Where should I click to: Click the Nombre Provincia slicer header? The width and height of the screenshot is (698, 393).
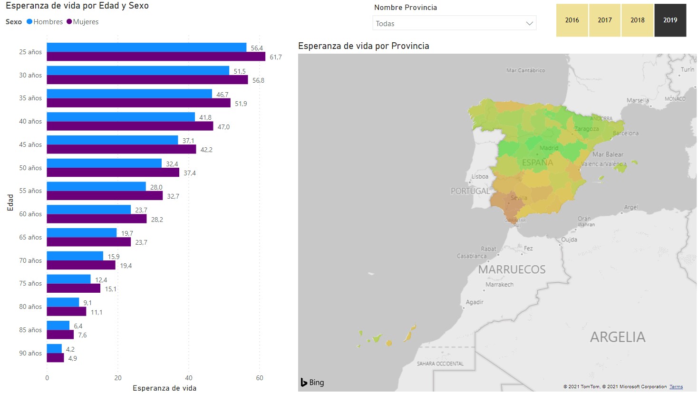pos(406,7)
